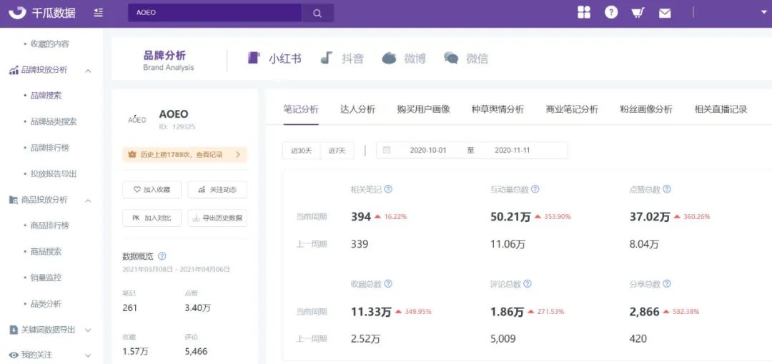Switch to the 种草舆情分析 tab
The width and height of the screenshot is (772, 364).
pos(498,109)
